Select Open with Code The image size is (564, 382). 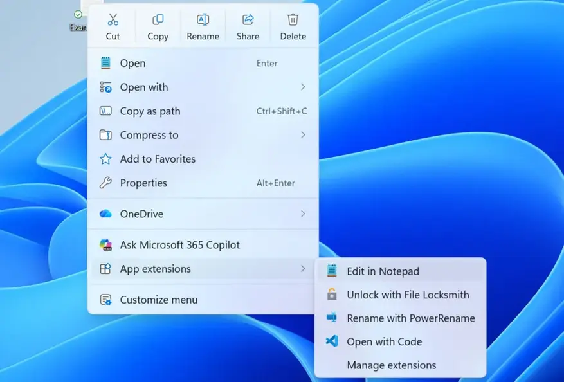click(x=401, y=341)
